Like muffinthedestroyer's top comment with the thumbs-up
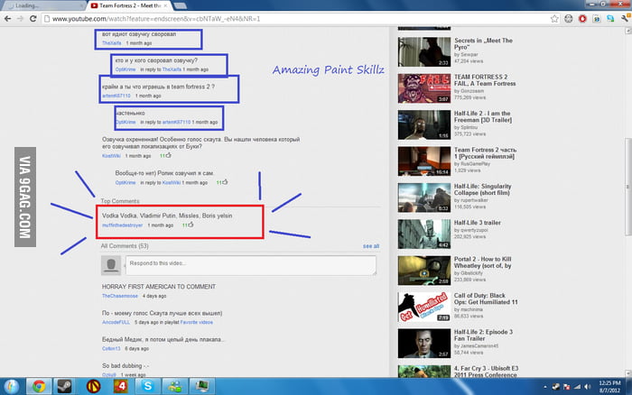This screenshot has width=632, height=395. click(191, 225)
